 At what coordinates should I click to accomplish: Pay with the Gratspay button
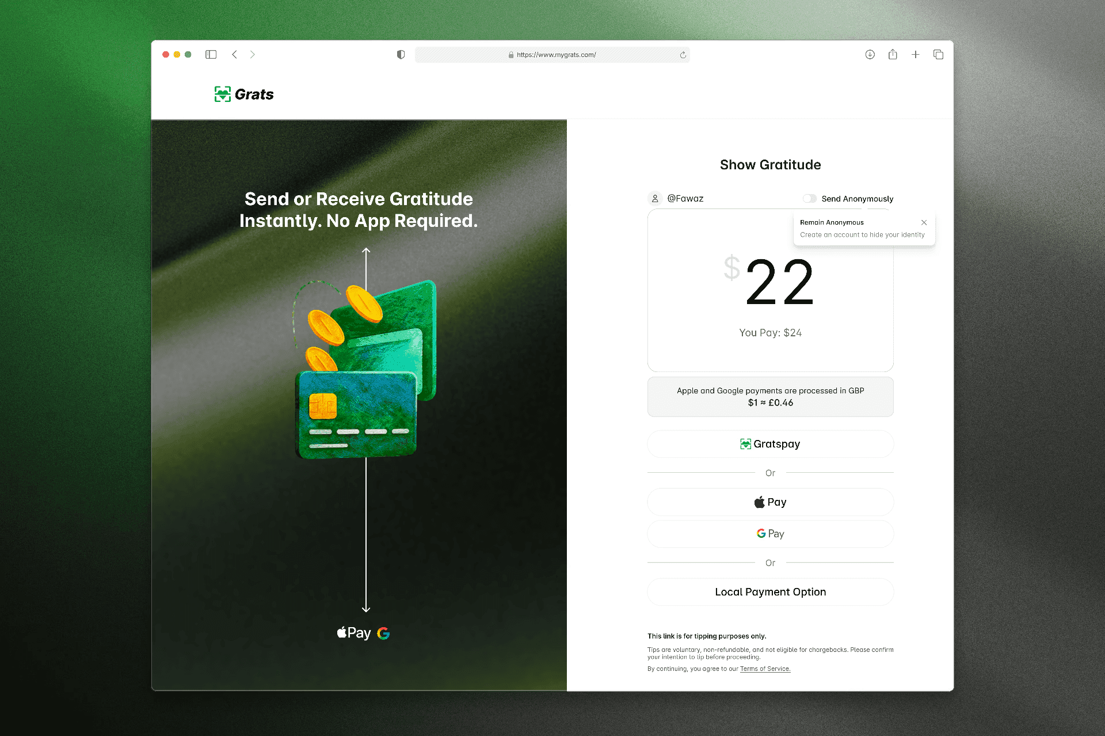pos(770,444)
